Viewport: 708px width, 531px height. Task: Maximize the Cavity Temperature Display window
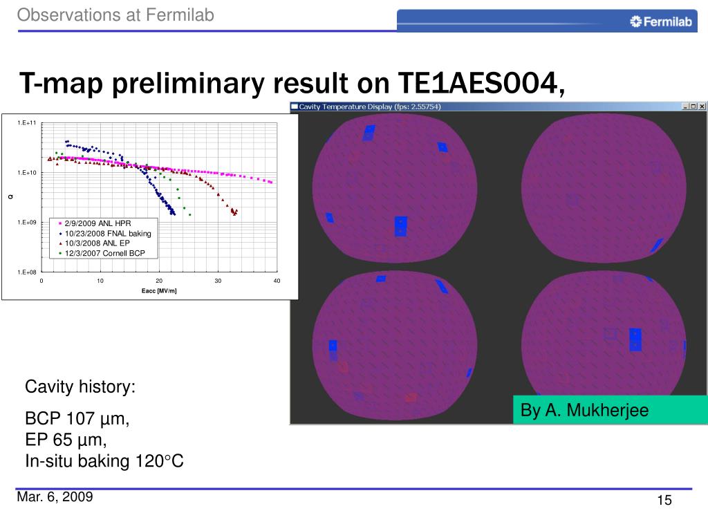693,106
